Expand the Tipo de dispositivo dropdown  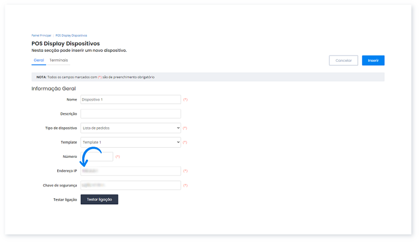pos(130,128)
